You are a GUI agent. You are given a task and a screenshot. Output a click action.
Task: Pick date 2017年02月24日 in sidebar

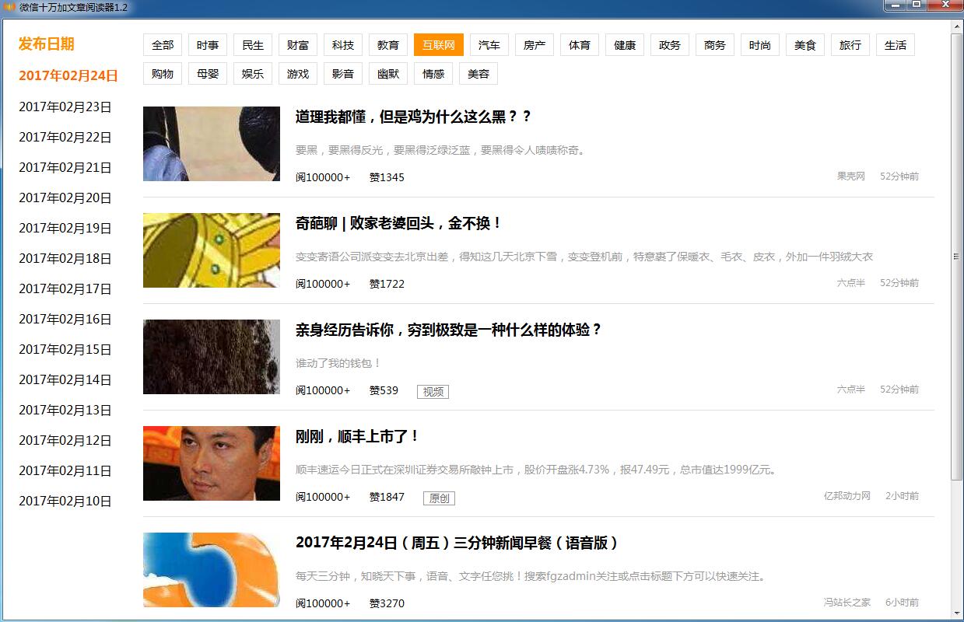68,75
